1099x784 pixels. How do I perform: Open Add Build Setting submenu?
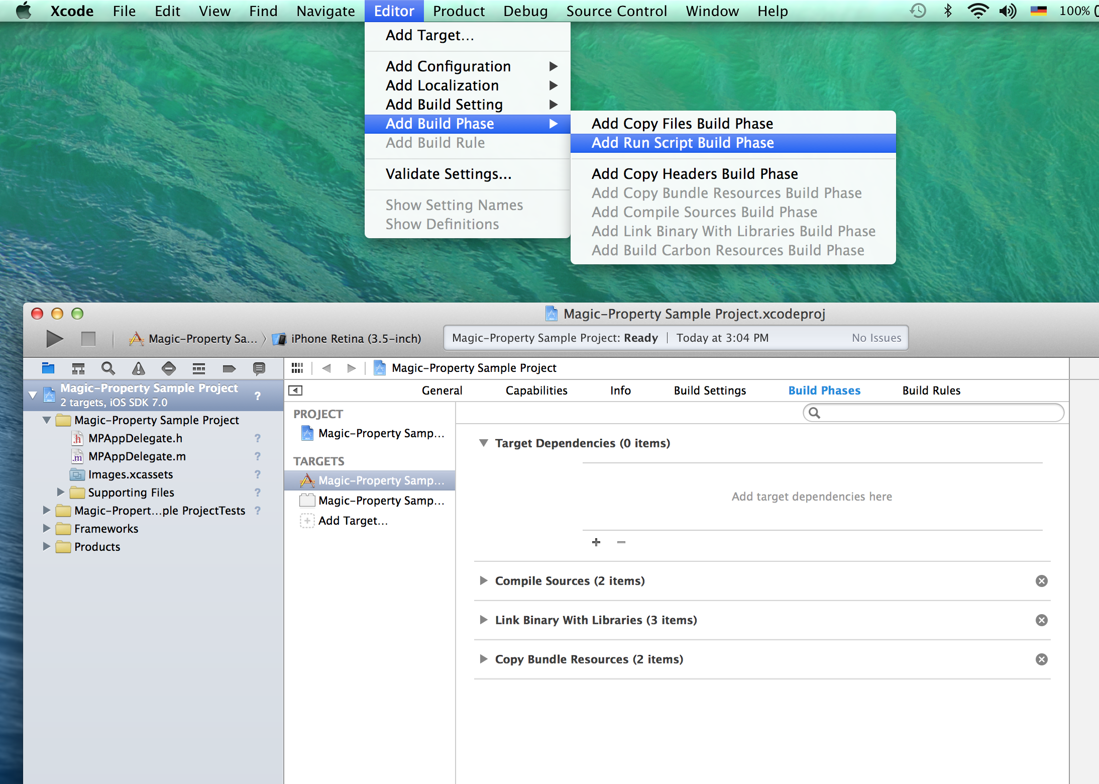[467, 105]
